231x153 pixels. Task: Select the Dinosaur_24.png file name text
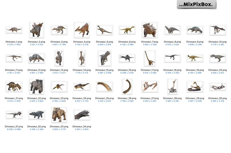click(x=82, y=98)
